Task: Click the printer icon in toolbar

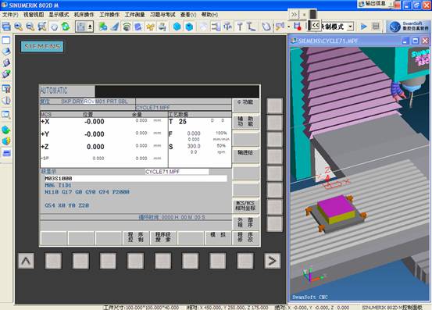Action: (x=162, y=27)
